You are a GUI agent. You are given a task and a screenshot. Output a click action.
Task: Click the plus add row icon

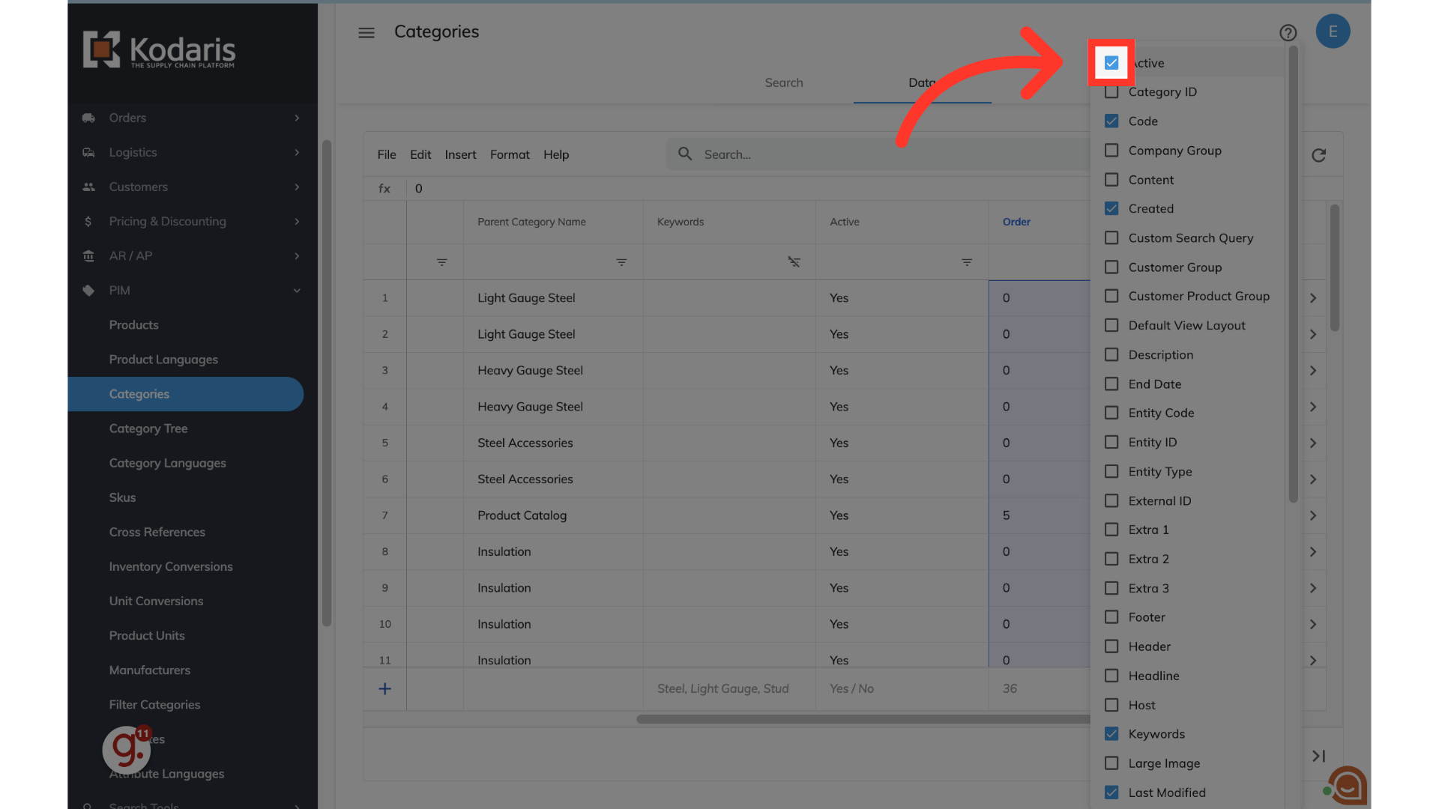[x=384, y=688]
